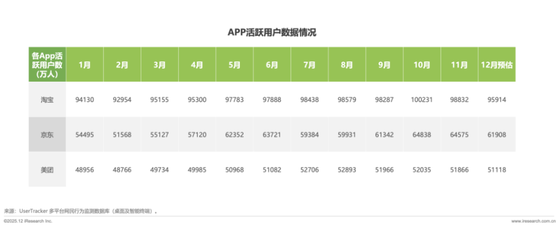This screenshot has width=560, height=226.
Task: Click the 4月 column header
Action: pos(197,65)
